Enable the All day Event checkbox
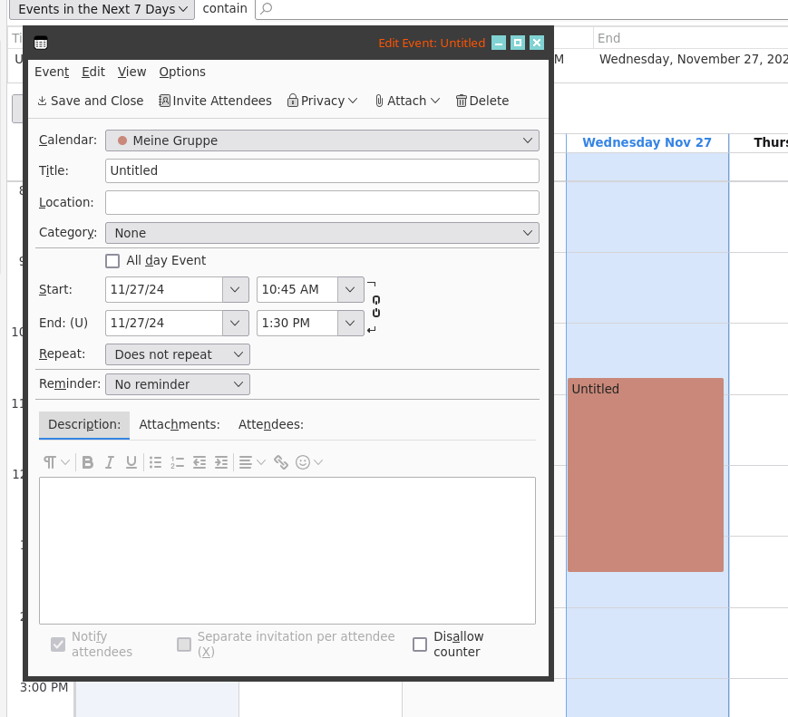Screen dimensions: 788x717 click(x=112, y=261)
